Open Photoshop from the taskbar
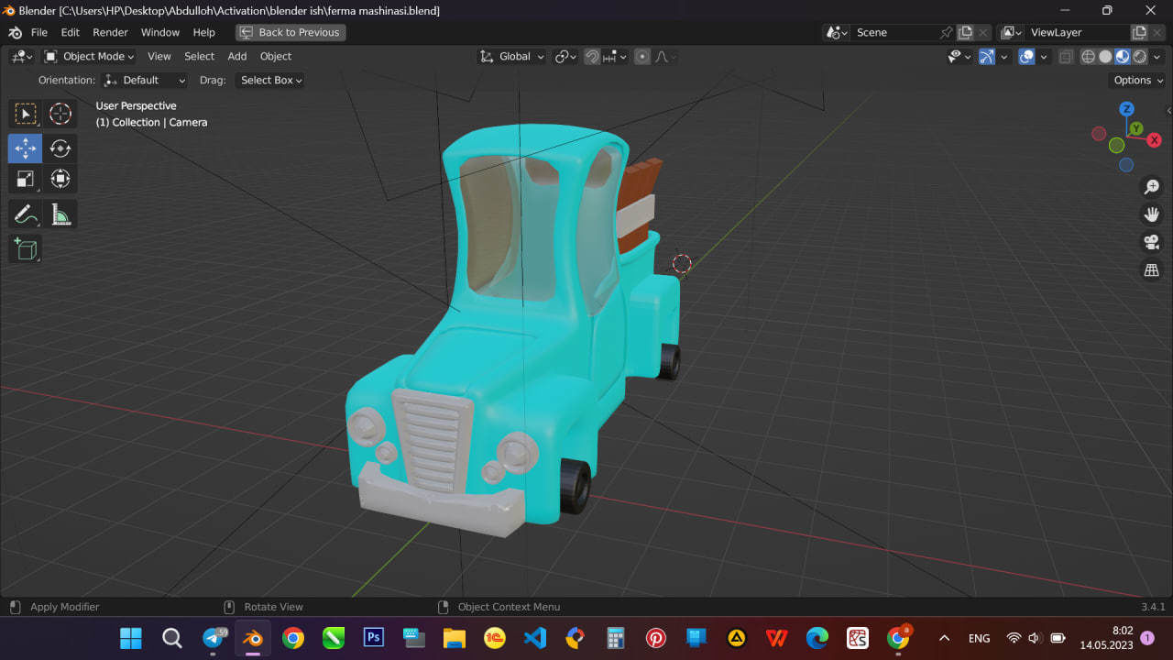Image resolution: width=1173 pixels, height=660 pixels. point(373,637)
